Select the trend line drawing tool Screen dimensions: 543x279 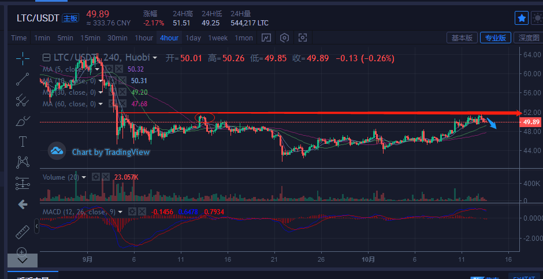pyautogui.click(x=23, y=79)
